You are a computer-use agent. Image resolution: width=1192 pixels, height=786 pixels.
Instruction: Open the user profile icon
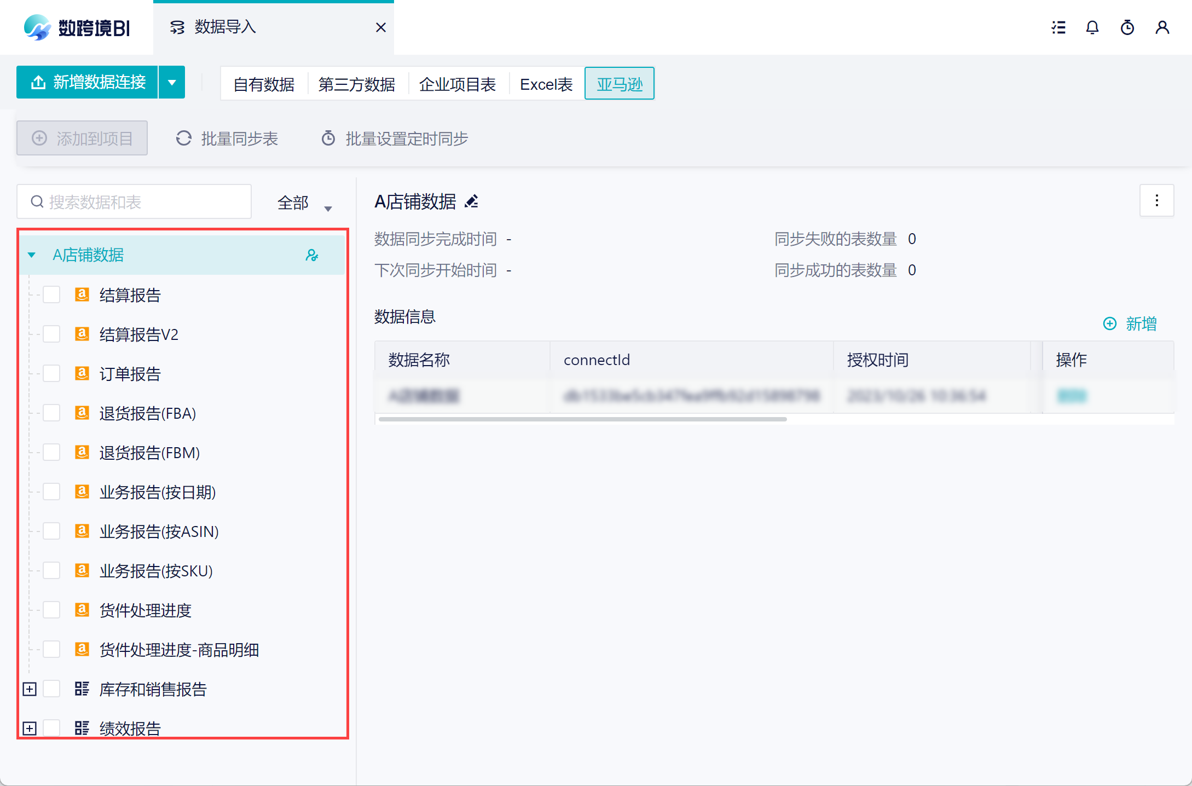point(1162,27)
